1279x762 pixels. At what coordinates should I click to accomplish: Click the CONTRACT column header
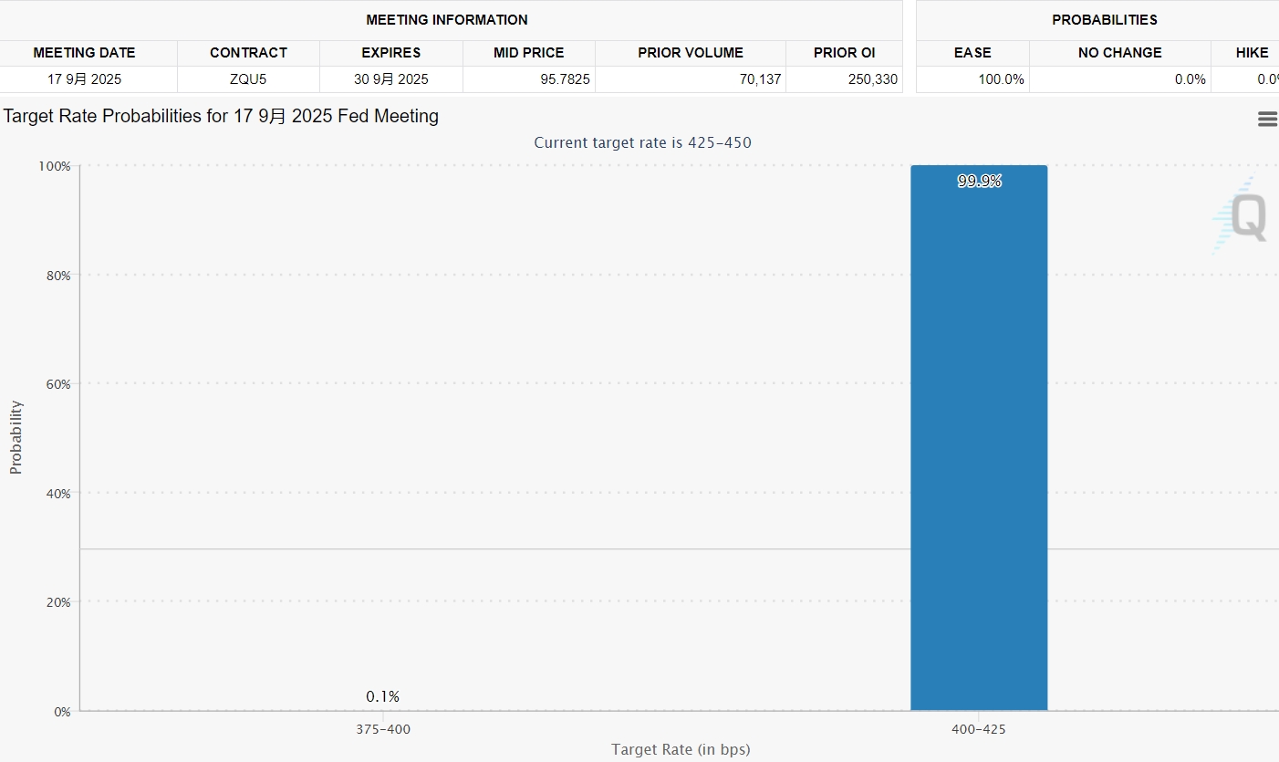[248, 53]
